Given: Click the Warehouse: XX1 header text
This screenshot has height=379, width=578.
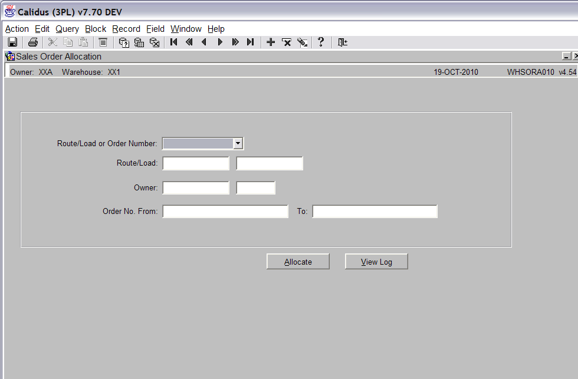Looking at the screenshot, I should [x=91, y=72].
